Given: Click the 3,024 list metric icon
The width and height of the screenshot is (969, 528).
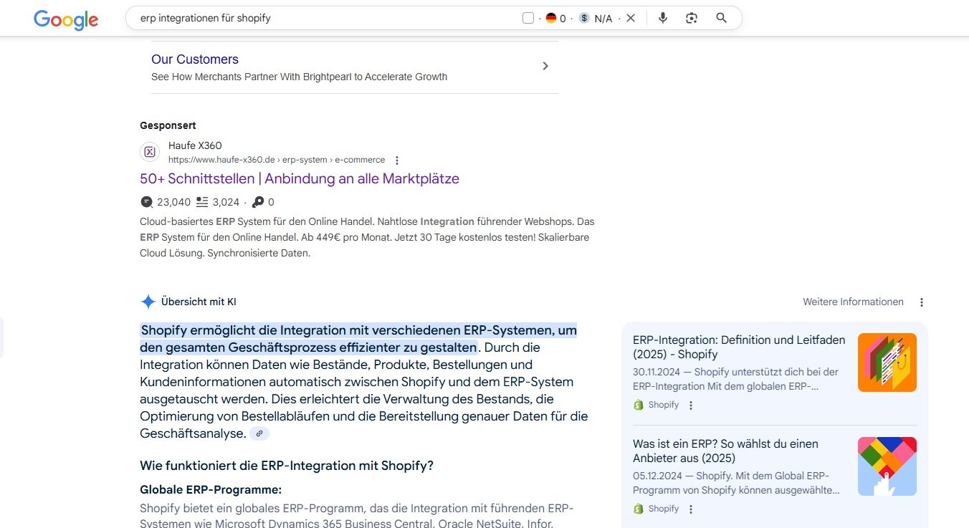Looking at the screenshot, I should tap(202, 202).
